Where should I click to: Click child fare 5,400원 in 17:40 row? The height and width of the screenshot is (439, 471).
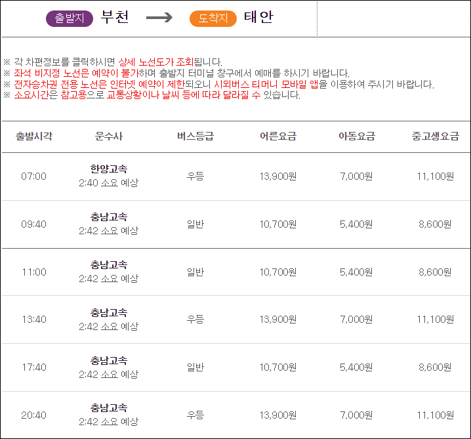click(356, 367)
